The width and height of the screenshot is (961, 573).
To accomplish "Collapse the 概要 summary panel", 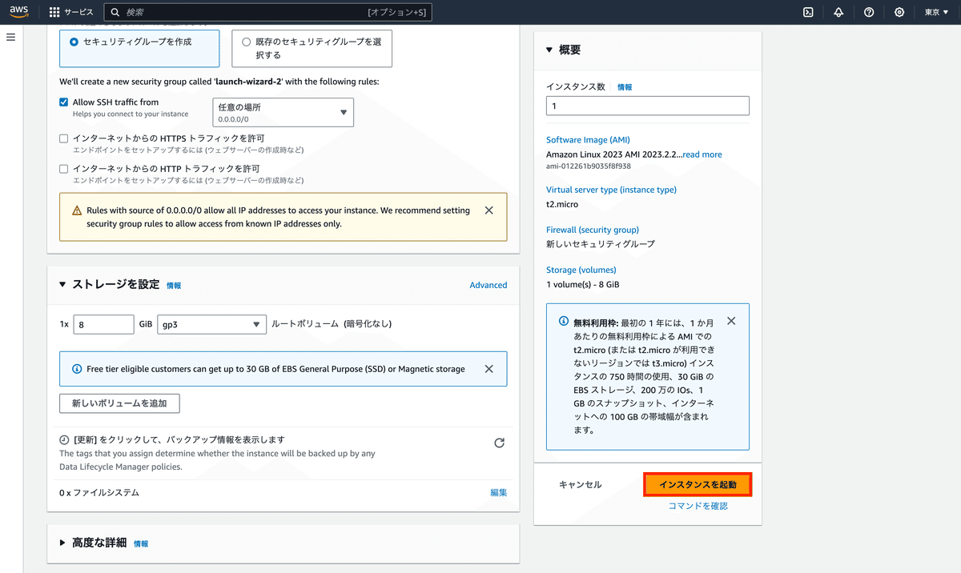I will point(549,50).
